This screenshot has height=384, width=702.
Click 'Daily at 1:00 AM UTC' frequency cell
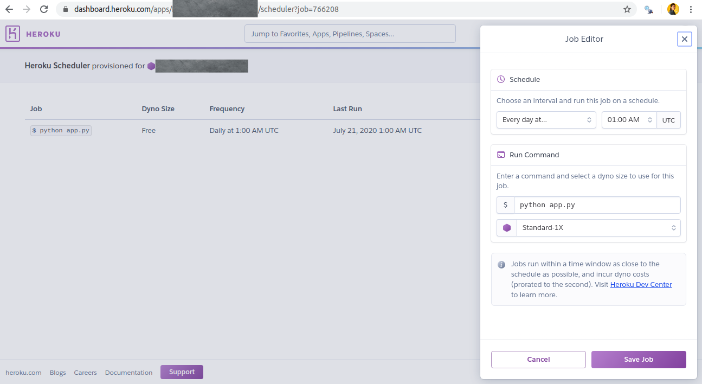click(x=244, y=131)
